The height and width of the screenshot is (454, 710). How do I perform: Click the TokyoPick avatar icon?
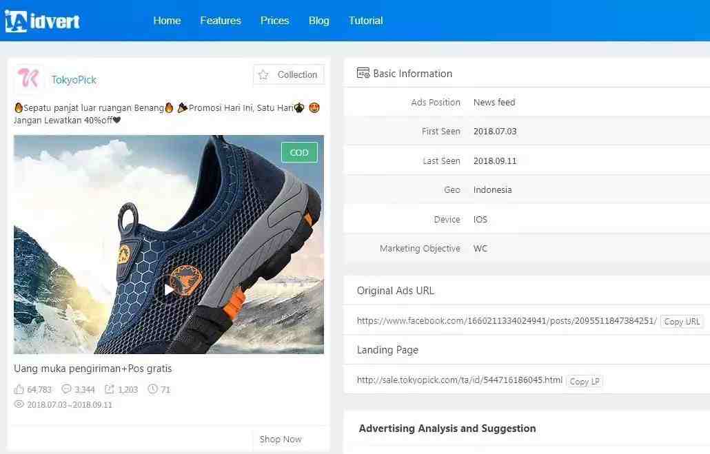coord(29,79)
